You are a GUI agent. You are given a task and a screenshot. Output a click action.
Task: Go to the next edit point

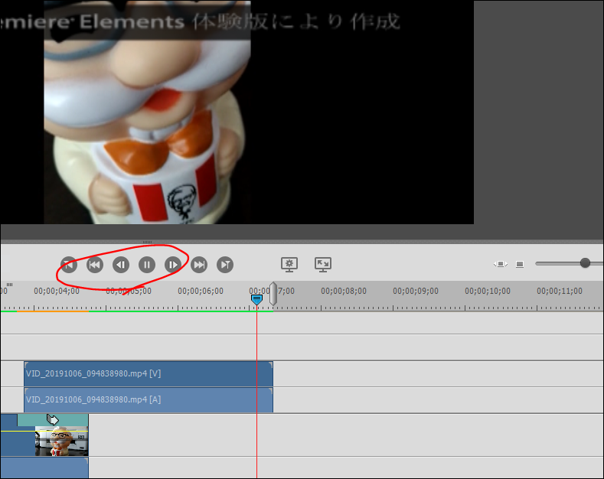(225, 265)
